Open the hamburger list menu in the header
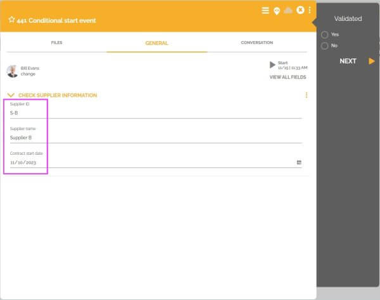This screenshot has height=300, width=380. [x=265, y=10]
